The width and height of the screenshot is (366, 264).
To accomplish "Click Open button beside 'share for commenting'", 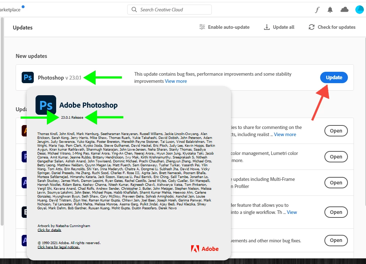I will point(336,131).
